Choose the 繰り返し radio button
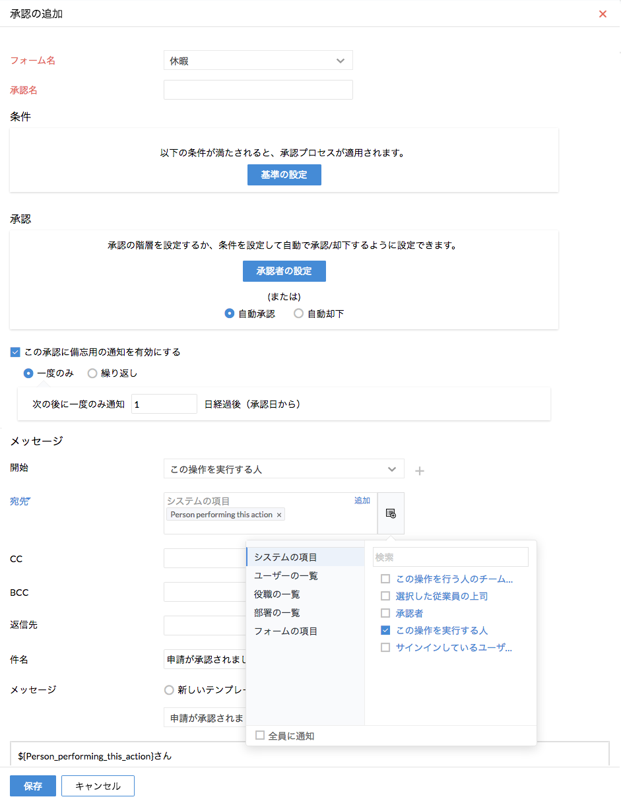The width and height of the screenshot is (621, 805). pos(92,373)
